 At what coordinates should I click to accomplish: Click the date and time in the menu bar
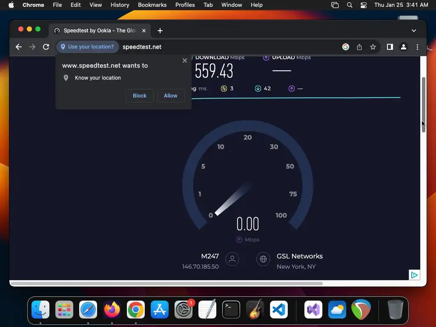pos(401,5)
